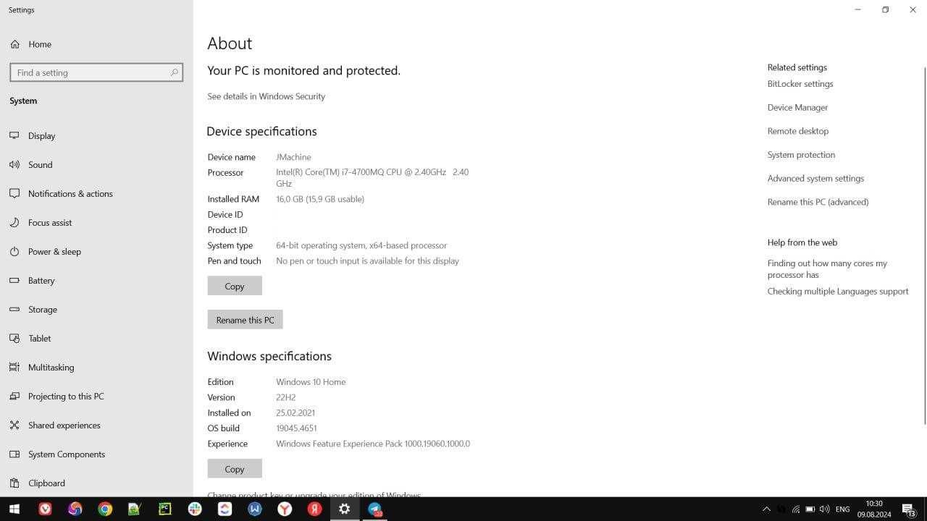Launch Vivaldi from taskbar
This screenshot has width=927, height=521.
point(45,509)
